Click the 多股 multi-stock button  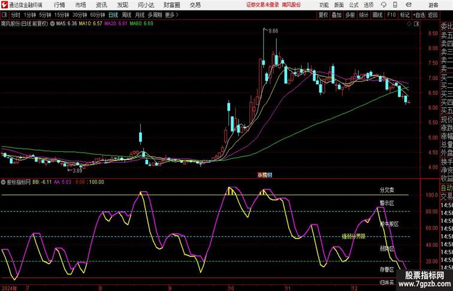coord(350,15)
